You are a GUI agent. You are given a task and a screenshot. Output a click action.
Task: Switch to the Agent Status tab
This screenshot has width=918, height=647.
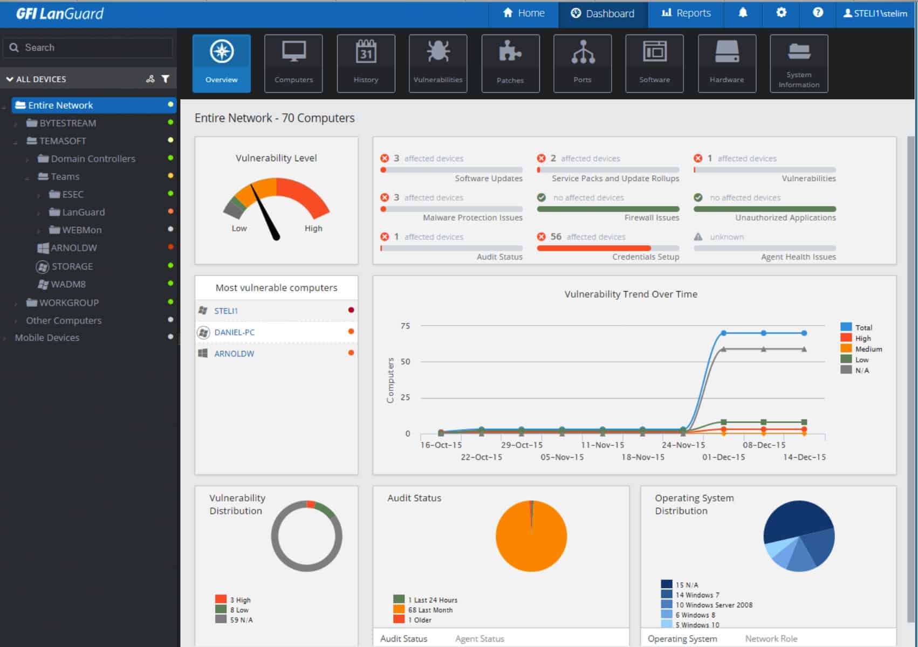pyautogui.click(x=479, y=638)
